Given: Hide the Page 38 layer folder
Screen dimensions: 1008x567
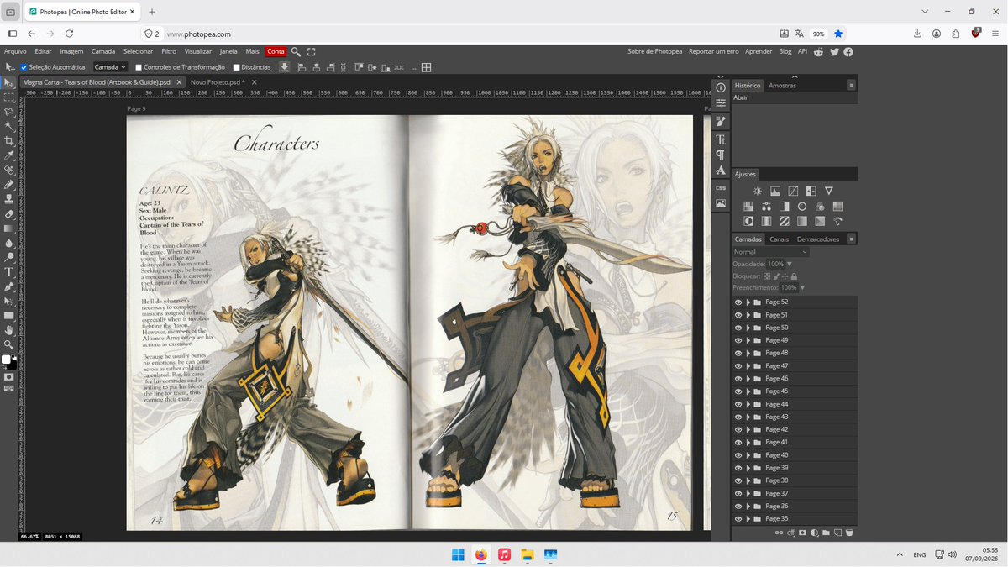Looking at the screenshot, I should [738, 480].
